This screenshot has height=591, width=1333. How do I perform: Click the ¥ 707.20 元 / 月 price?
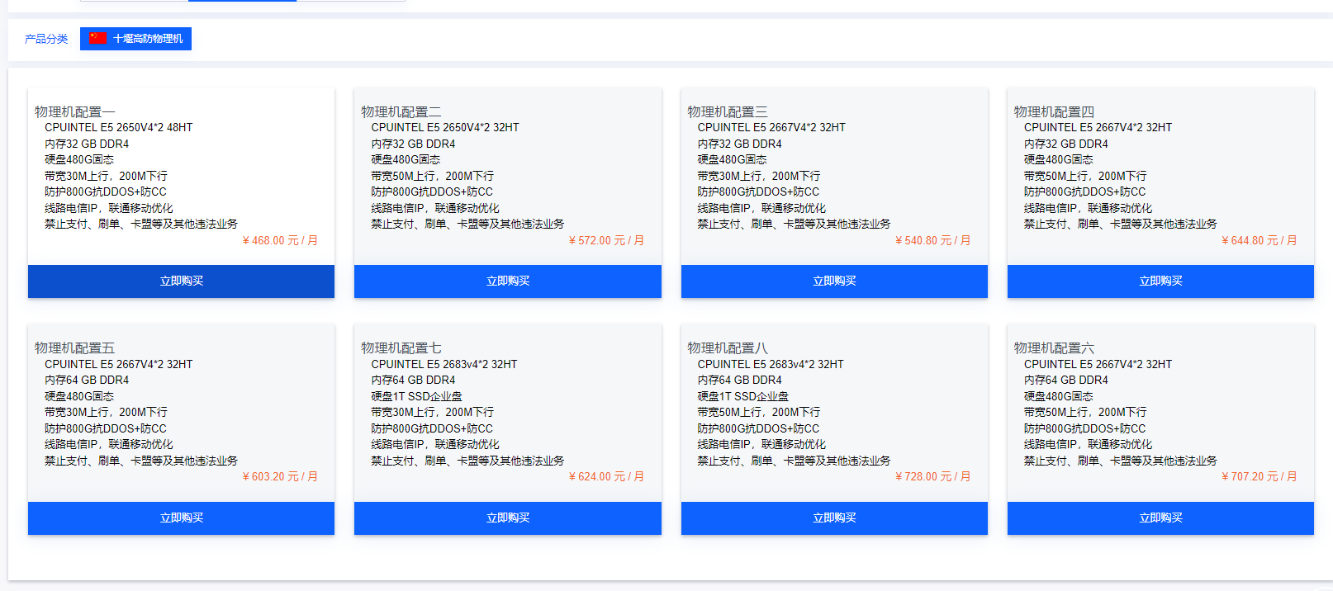(1259, 476)
